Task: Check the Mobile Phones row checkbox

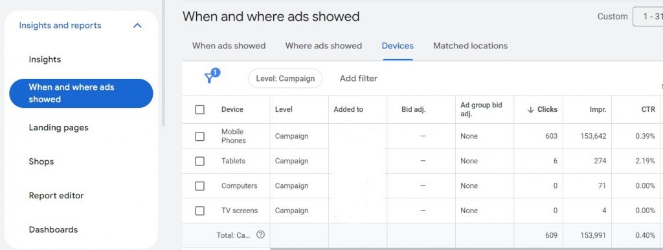Action: [x=199, y=136]
